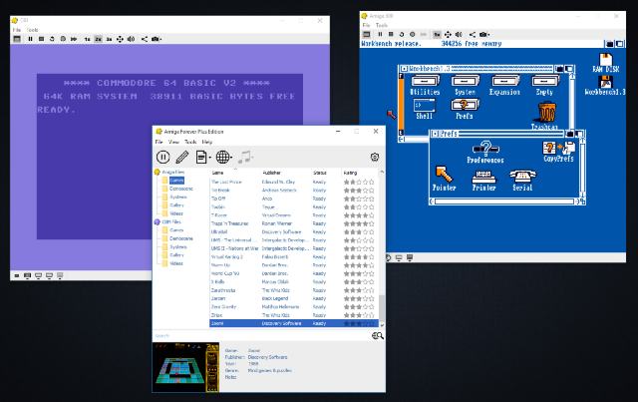Reset the Amiga 500 emulation with the circular-arrow icon
Screen dimensions: 638x402
pos(402,35)
